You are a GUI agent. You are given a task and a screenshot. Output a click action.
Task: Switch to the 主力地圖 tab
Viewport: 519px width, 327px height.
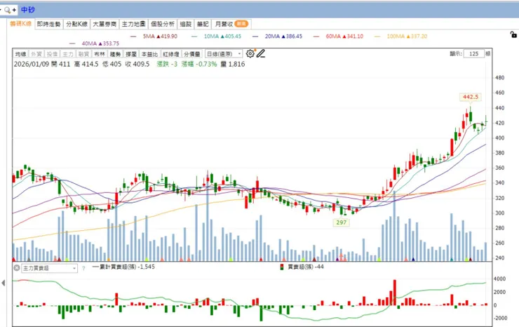(x=134, y=24)
